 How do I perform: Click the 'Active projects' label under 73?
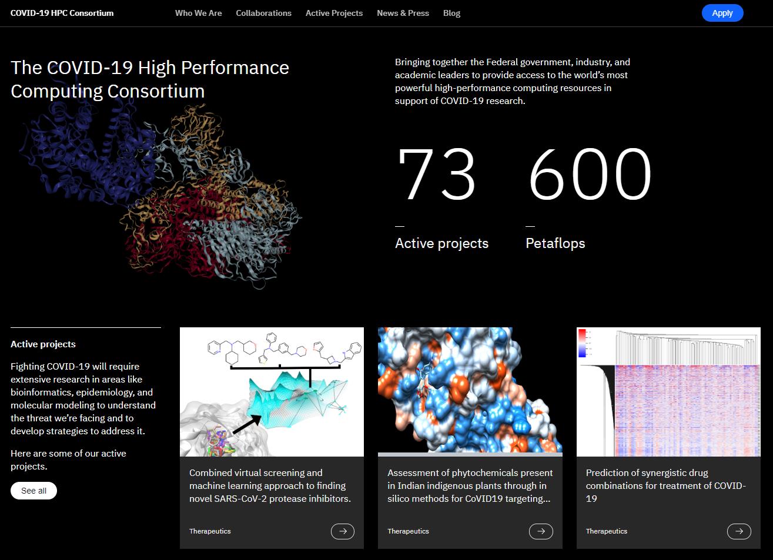coord(441,243)
